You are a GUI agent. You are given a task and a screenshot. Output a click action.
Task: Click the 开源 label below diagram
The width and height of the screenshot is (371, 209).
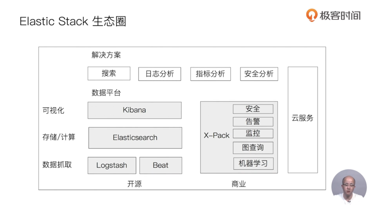pos(134,184)
